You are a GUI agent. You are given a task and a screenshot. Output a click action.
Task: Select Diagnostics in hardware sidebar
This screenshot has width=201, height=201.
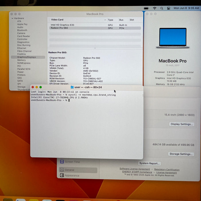coord(23,42)
